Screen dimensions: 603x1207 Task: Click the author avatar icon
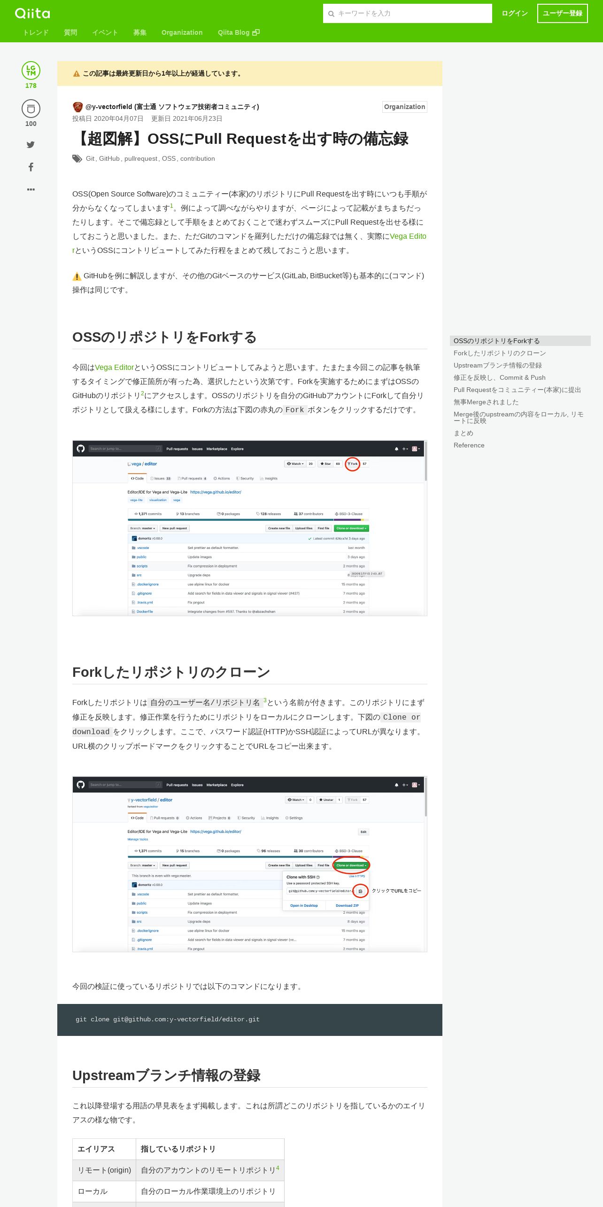tap(77, 107)
